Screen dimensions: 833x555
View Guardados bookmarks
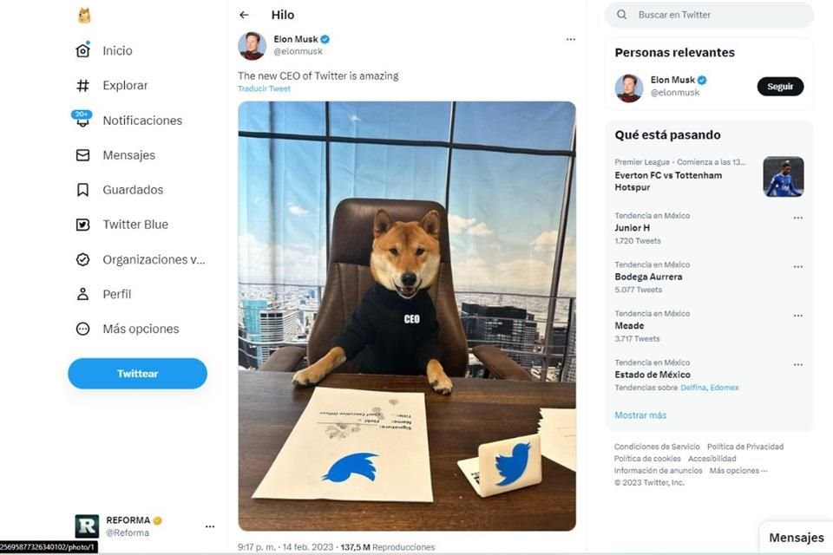click(130, 189)
